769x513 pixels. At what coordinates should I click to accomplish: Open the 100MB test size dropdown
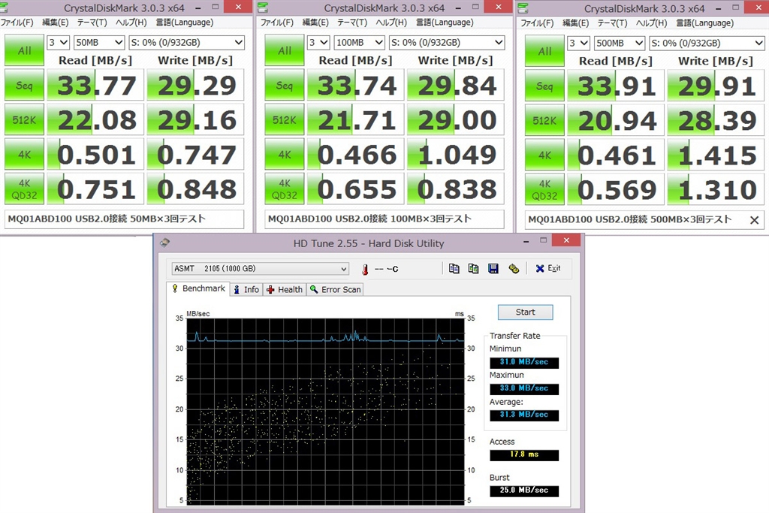[x=359, y=43]
